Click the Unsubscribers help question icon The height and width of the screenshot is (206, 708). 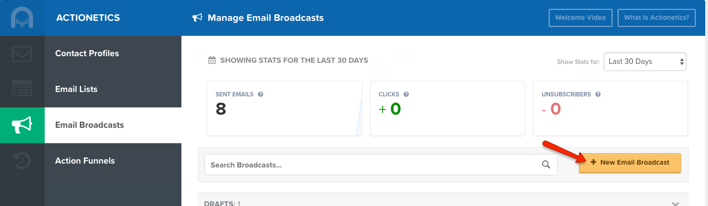pos(598,94)
